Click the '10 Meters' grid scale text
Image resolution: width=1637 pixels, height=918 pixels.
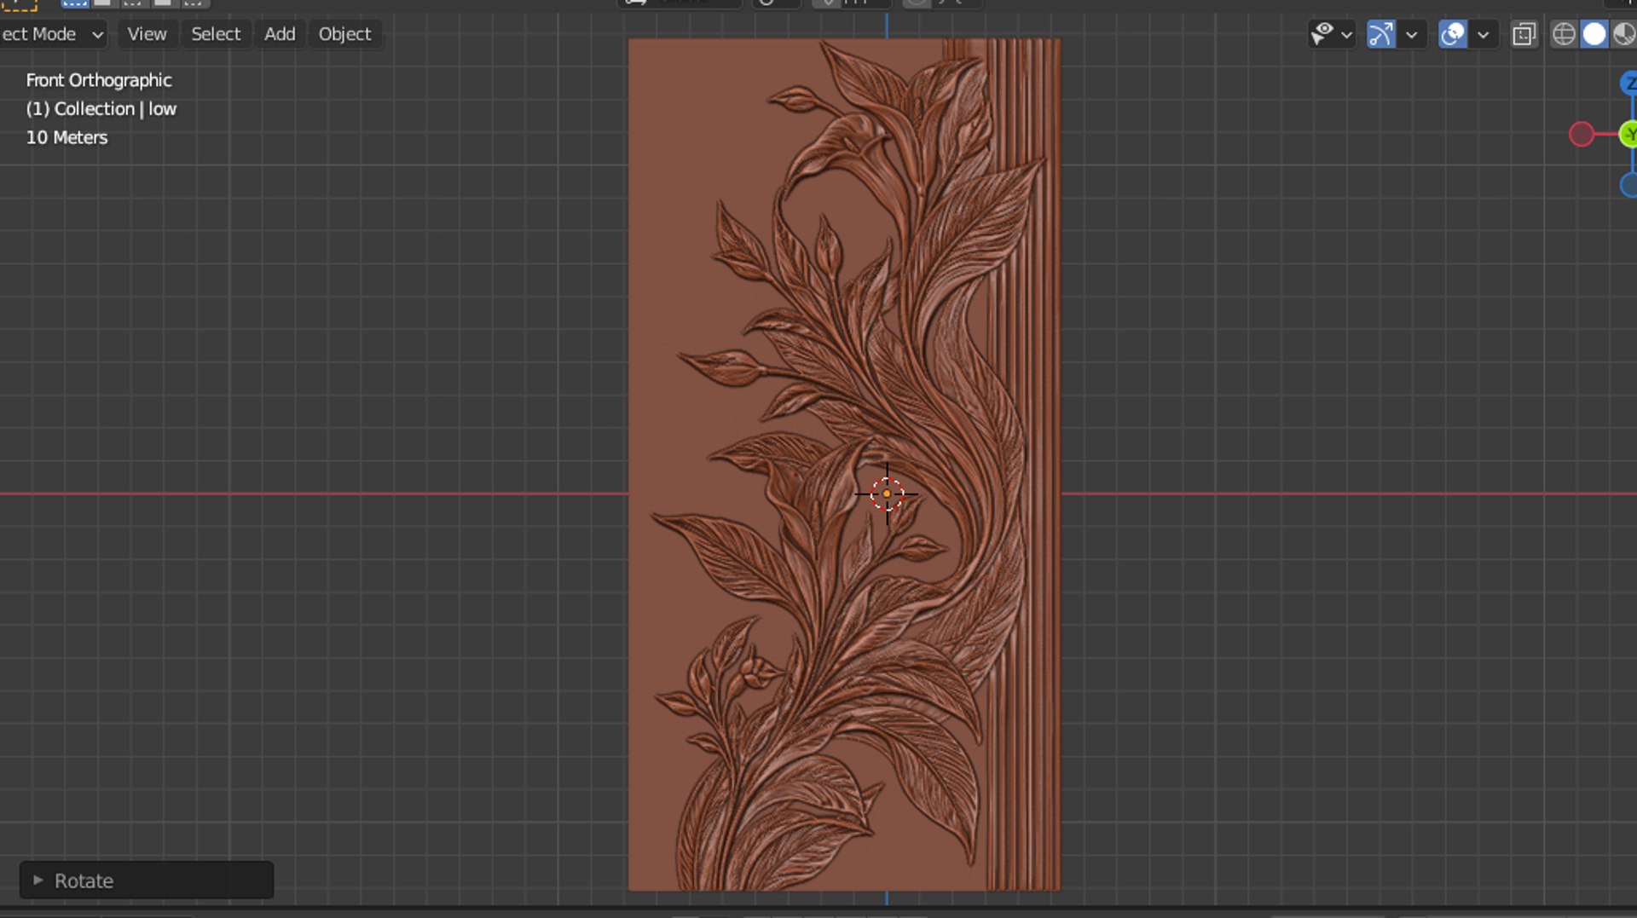(67, 137)
